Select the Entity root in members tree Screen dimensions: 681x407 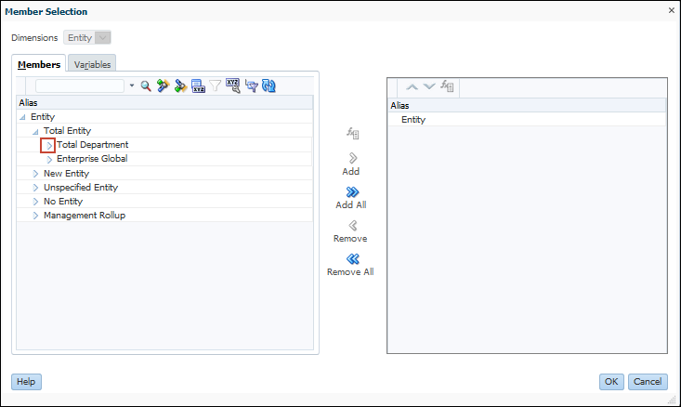point(43,117)
